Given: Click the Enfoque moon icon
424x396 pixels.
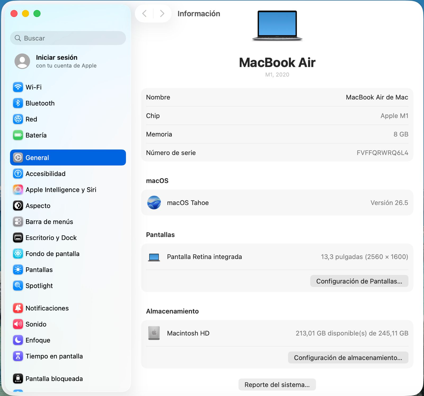Looking at the screenshot, I should (18, 340).
